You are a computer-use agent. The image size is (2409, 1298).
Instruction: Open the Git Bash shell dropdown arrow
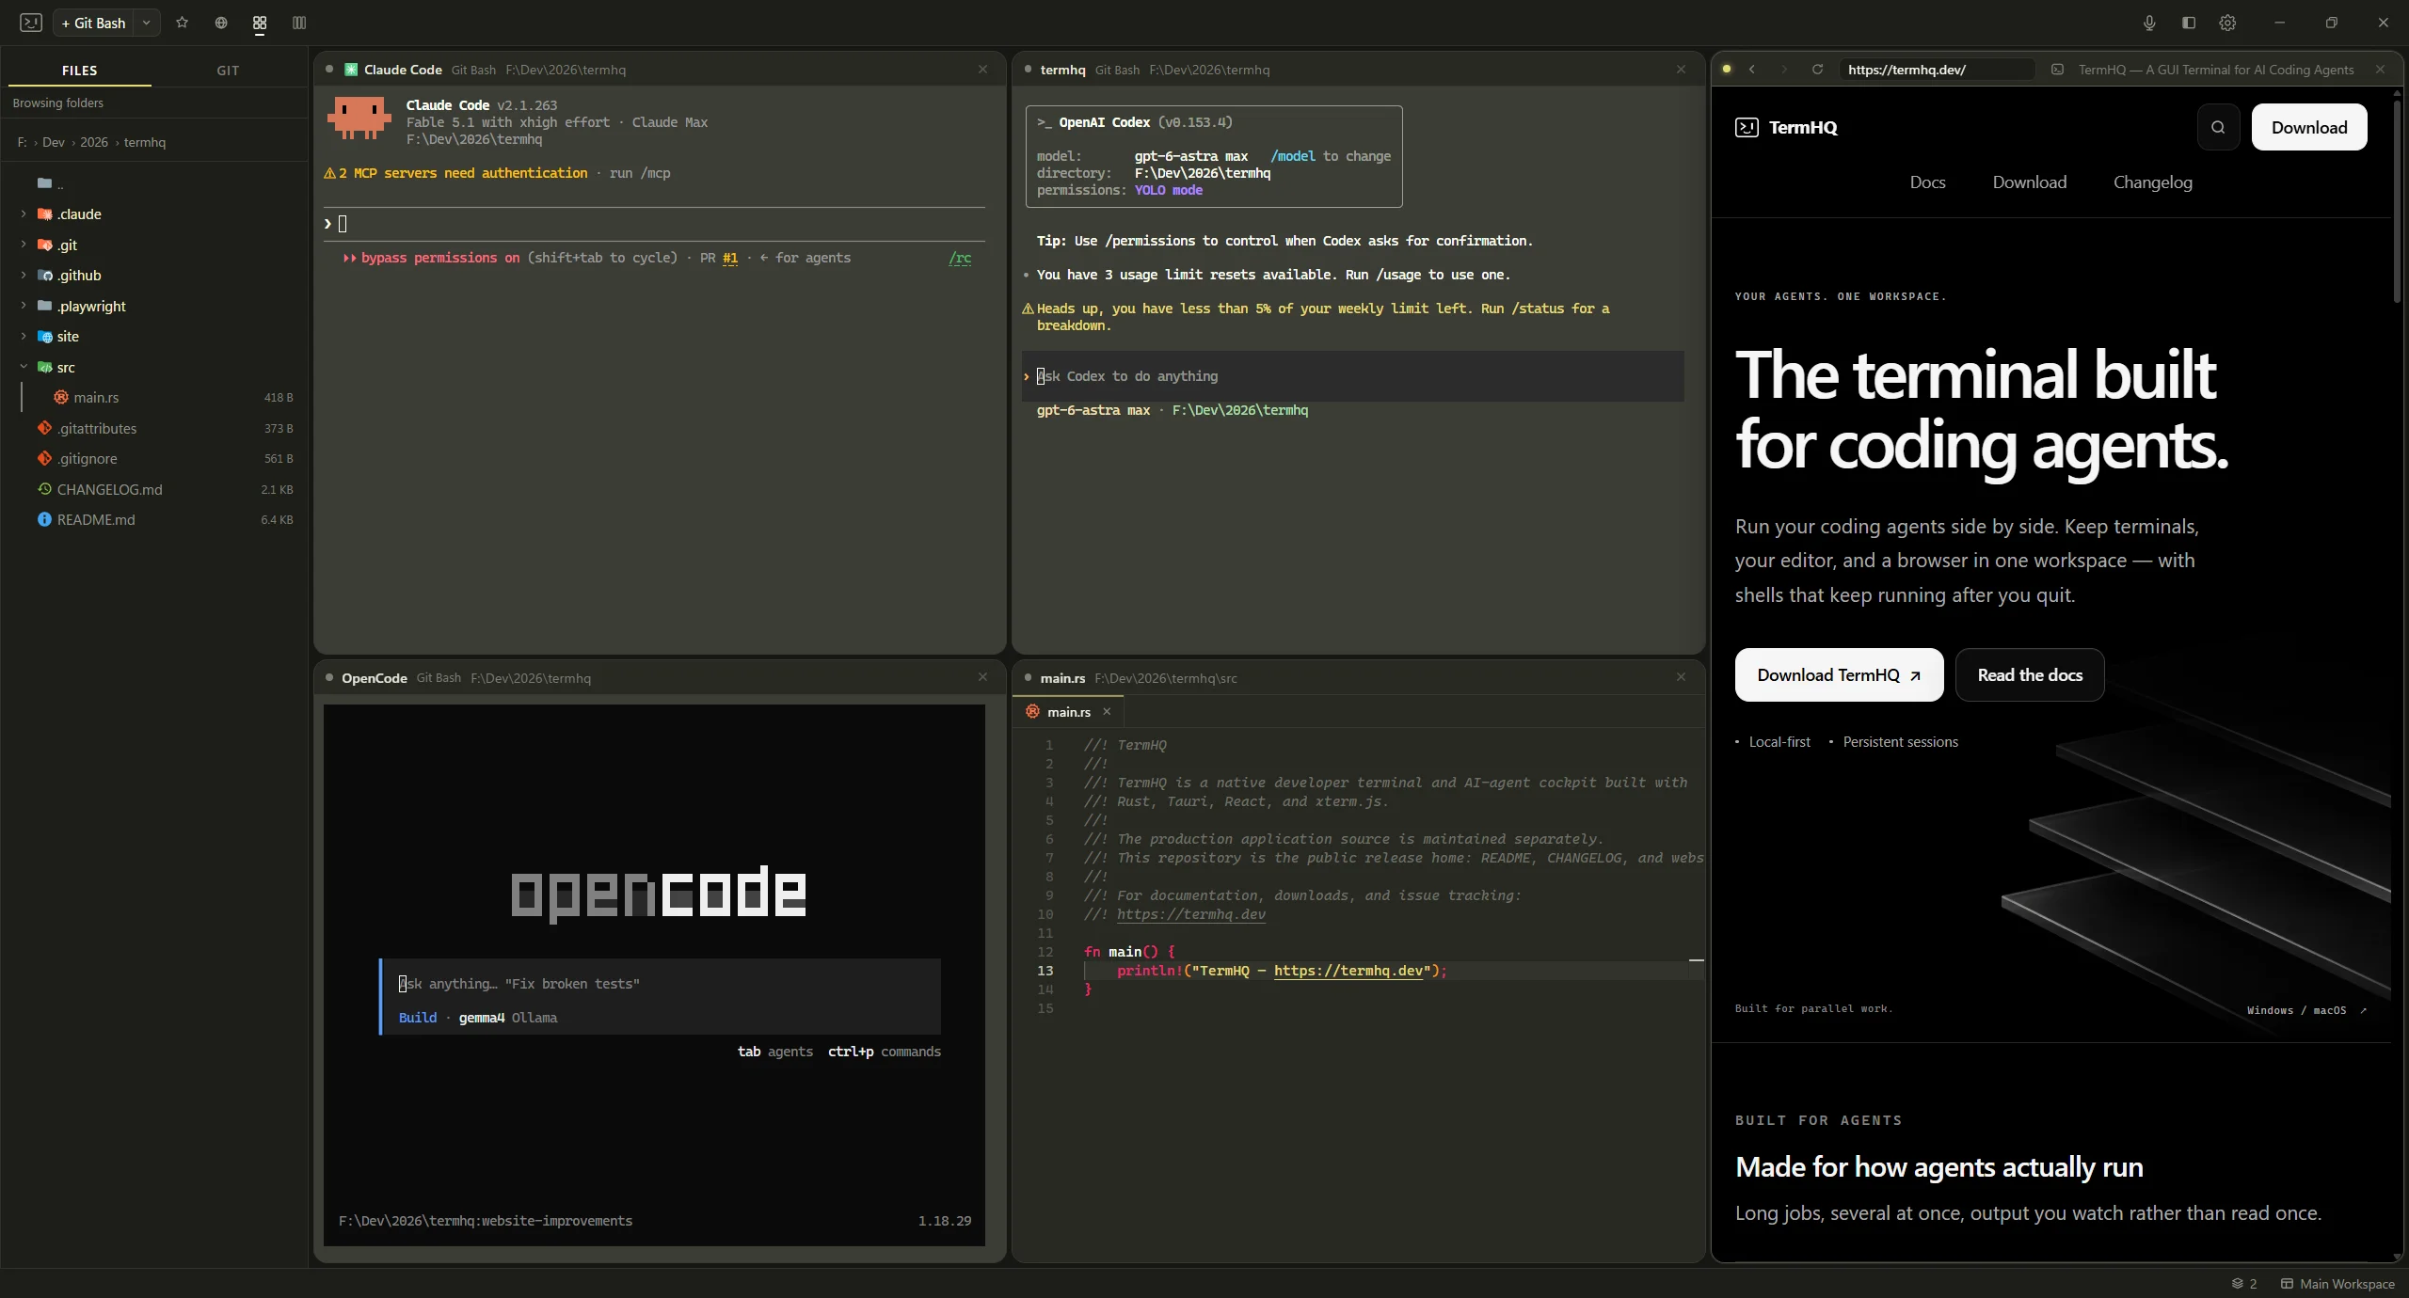pyautogui.click(x=147, y=23)
